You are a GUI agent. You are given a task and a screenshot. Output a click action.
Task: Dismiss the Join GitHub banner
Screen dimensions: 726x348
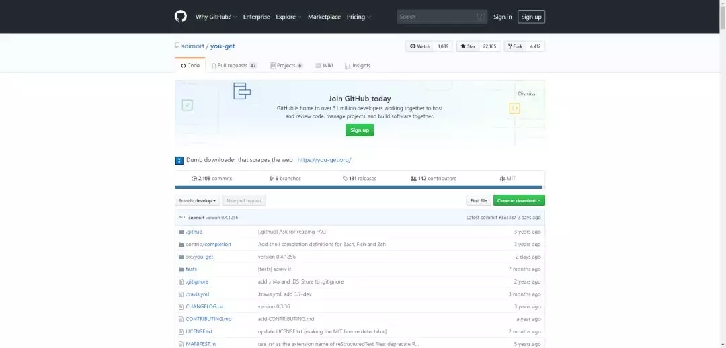click(526, 94)
